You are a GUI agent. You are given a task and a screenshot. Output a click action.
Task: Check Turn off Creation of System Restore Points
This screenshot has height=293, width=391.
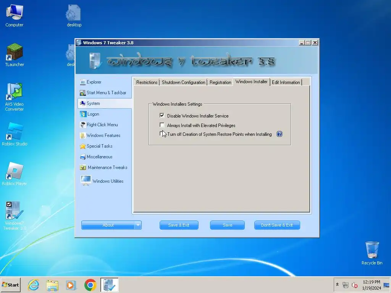click(x=162, y=134)
